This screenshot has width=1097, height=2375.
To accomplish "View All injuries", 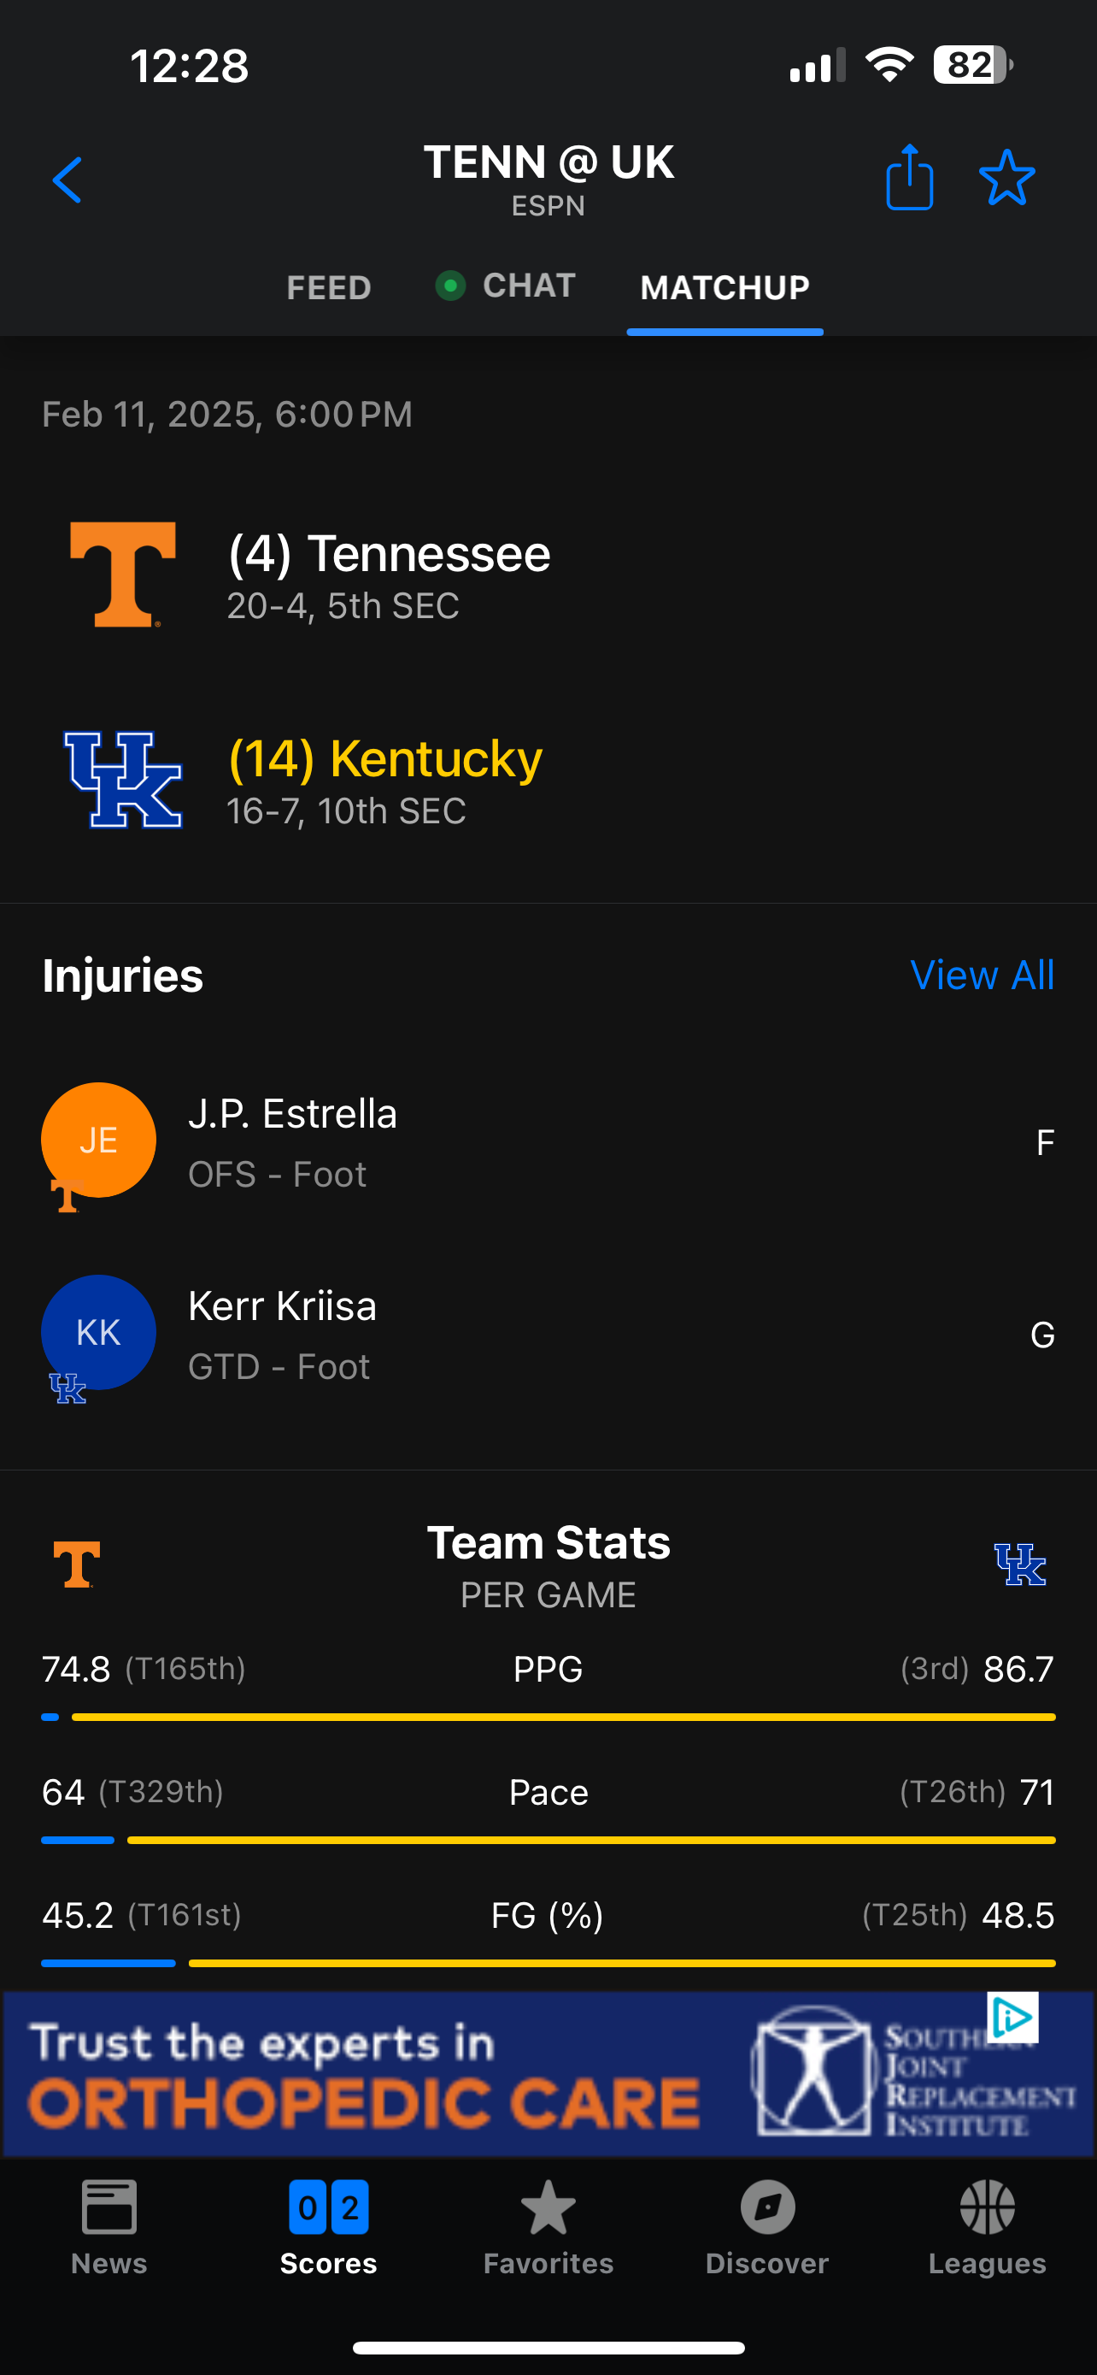I will pyautogui.click(x=982, y=975).
